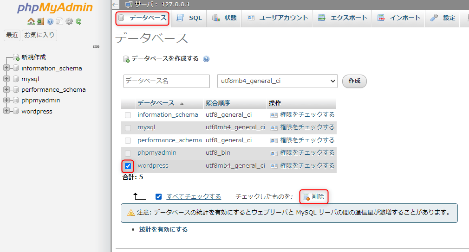Click the log out door icon
The height and width of the screenshot is (252, 469).
41,21
